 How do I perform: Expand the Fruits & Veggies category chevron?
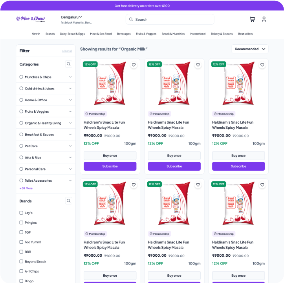point(70,111)
